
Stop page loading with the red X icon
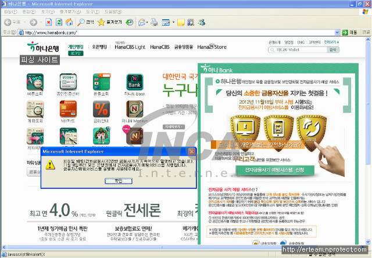48,22
